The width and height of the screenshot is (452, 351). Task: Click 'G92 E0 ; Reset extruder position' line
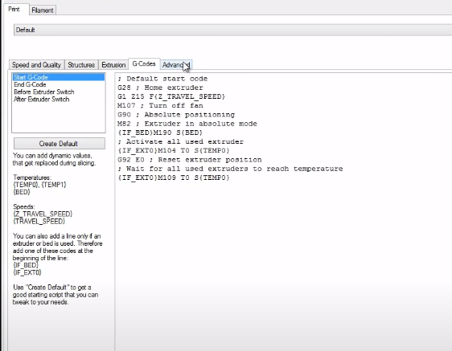[x=189, y=160]
